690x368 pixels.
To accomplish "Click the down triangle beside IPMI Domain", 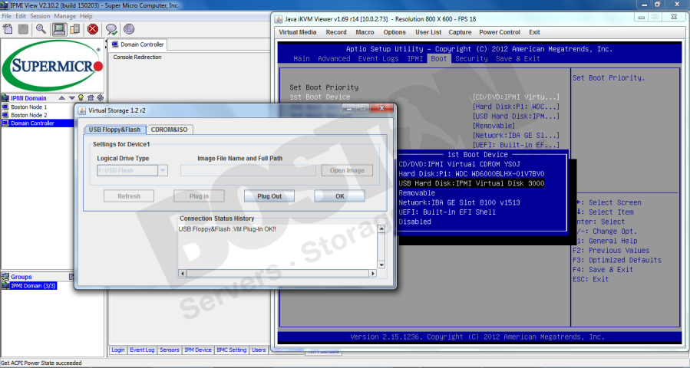I will (71, 98).
